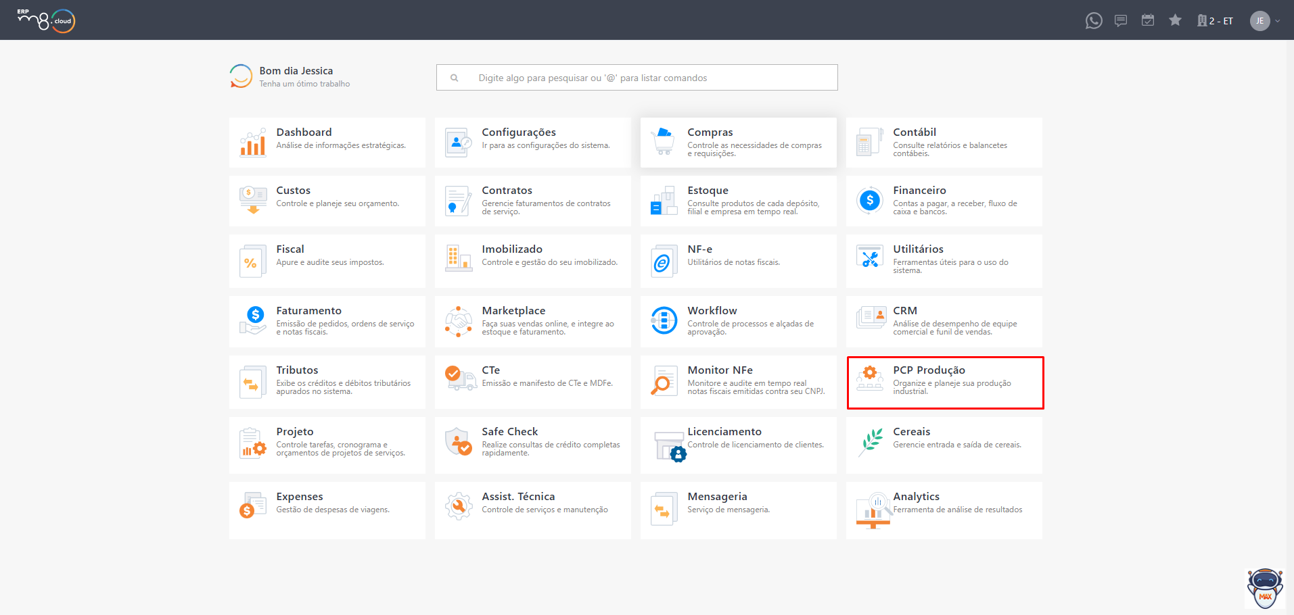Click the 'Configurações' module title
This screenshot has width=1294, height=615.
(x=519, y=132)
